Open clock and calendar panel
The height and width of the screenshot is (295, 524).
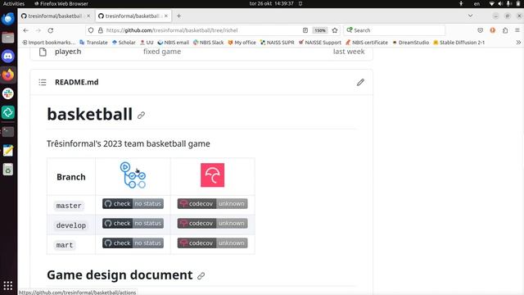271,3
